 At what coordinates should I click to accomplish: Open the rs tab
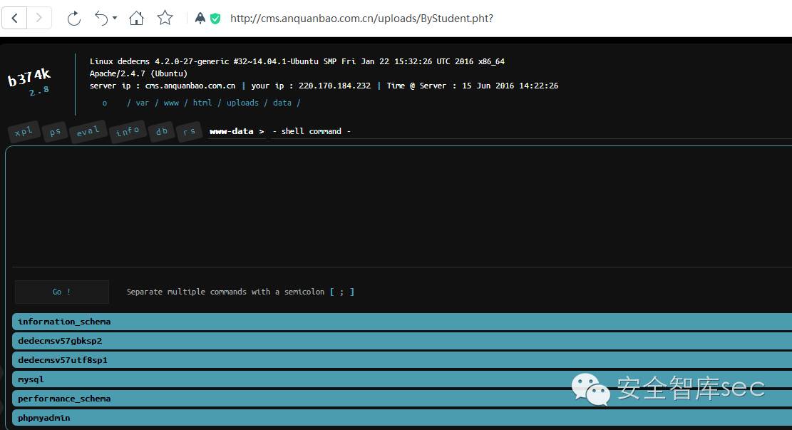point(190,131)
